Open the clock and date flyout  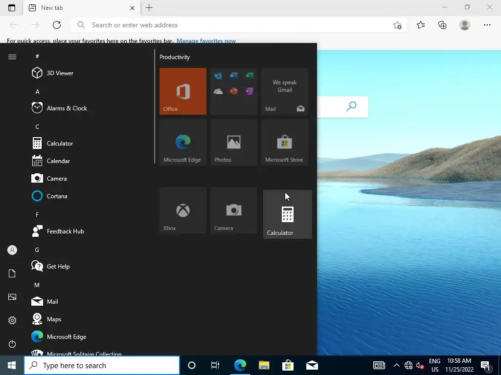tap(459, 365)
